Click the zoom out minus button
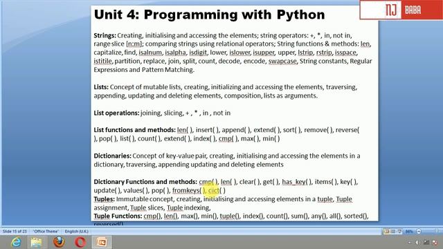Image resolution: width=443 pixels, height=249 pixels. point(419,232)
